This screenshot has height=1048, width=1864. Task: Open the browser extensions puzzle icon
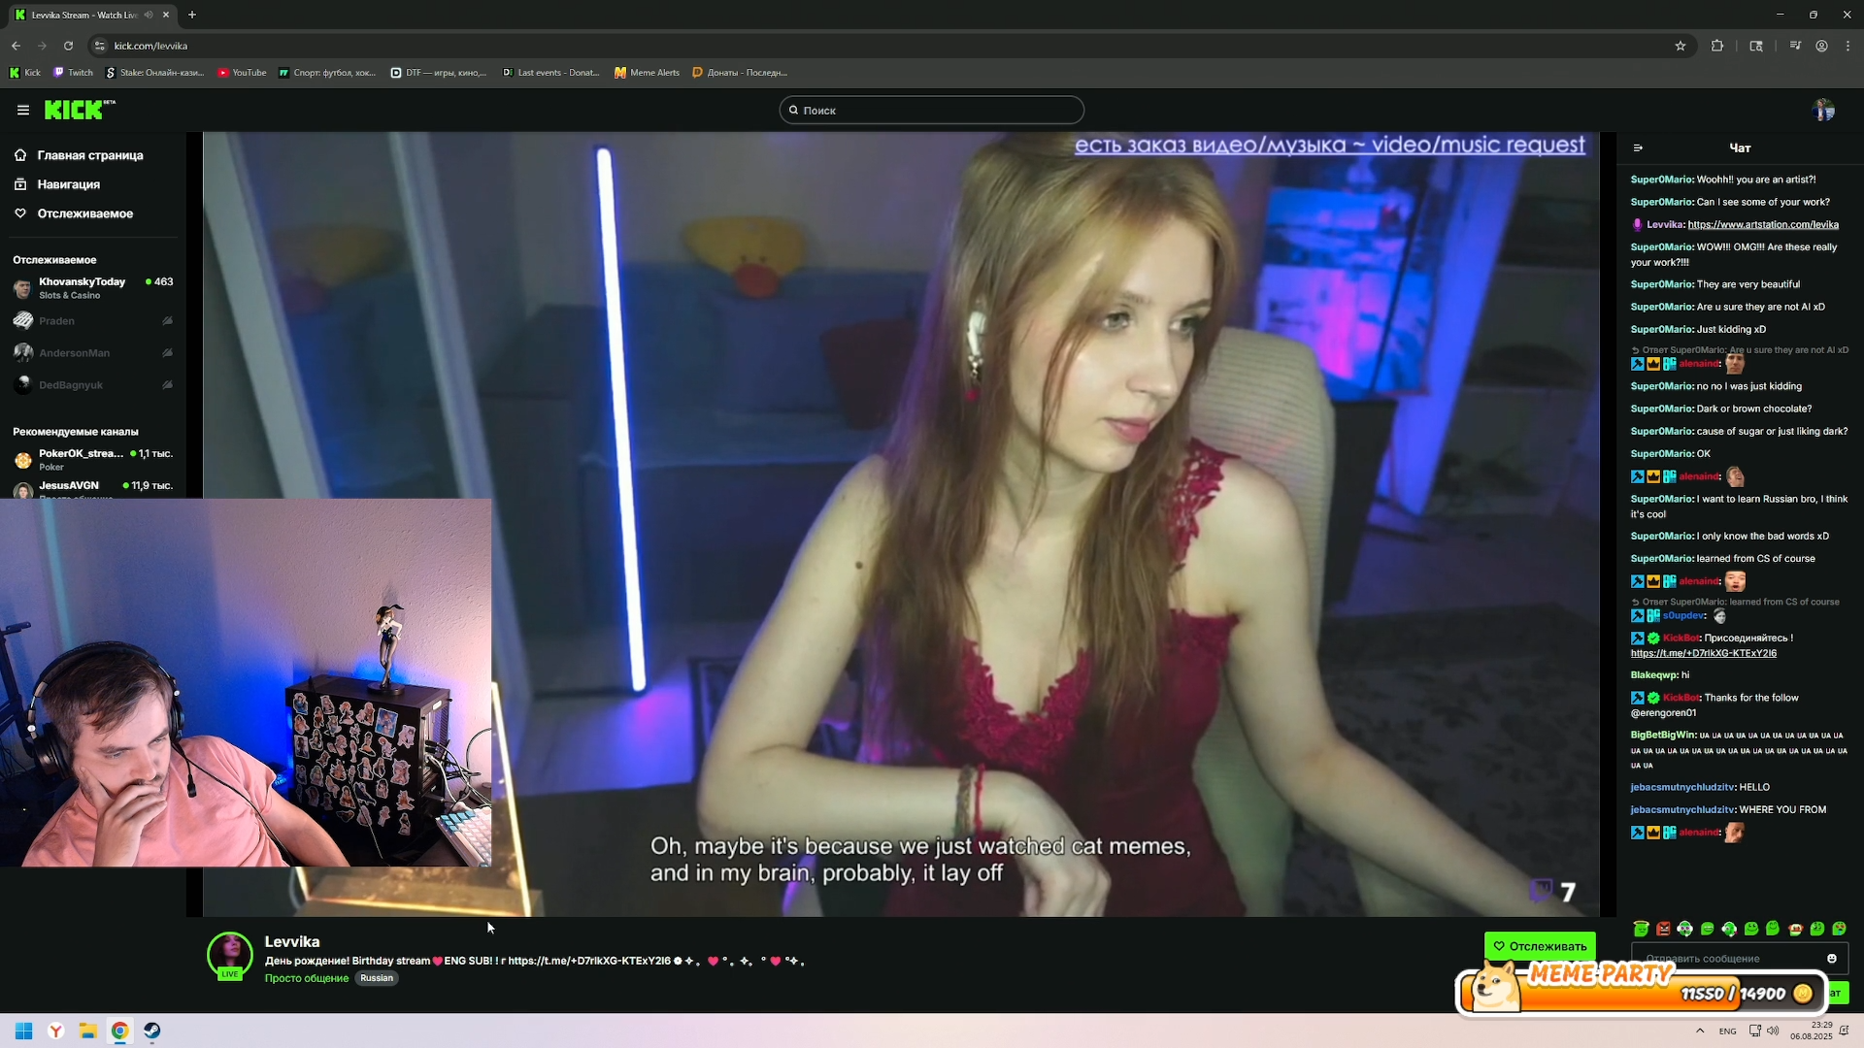[1717, 46]
